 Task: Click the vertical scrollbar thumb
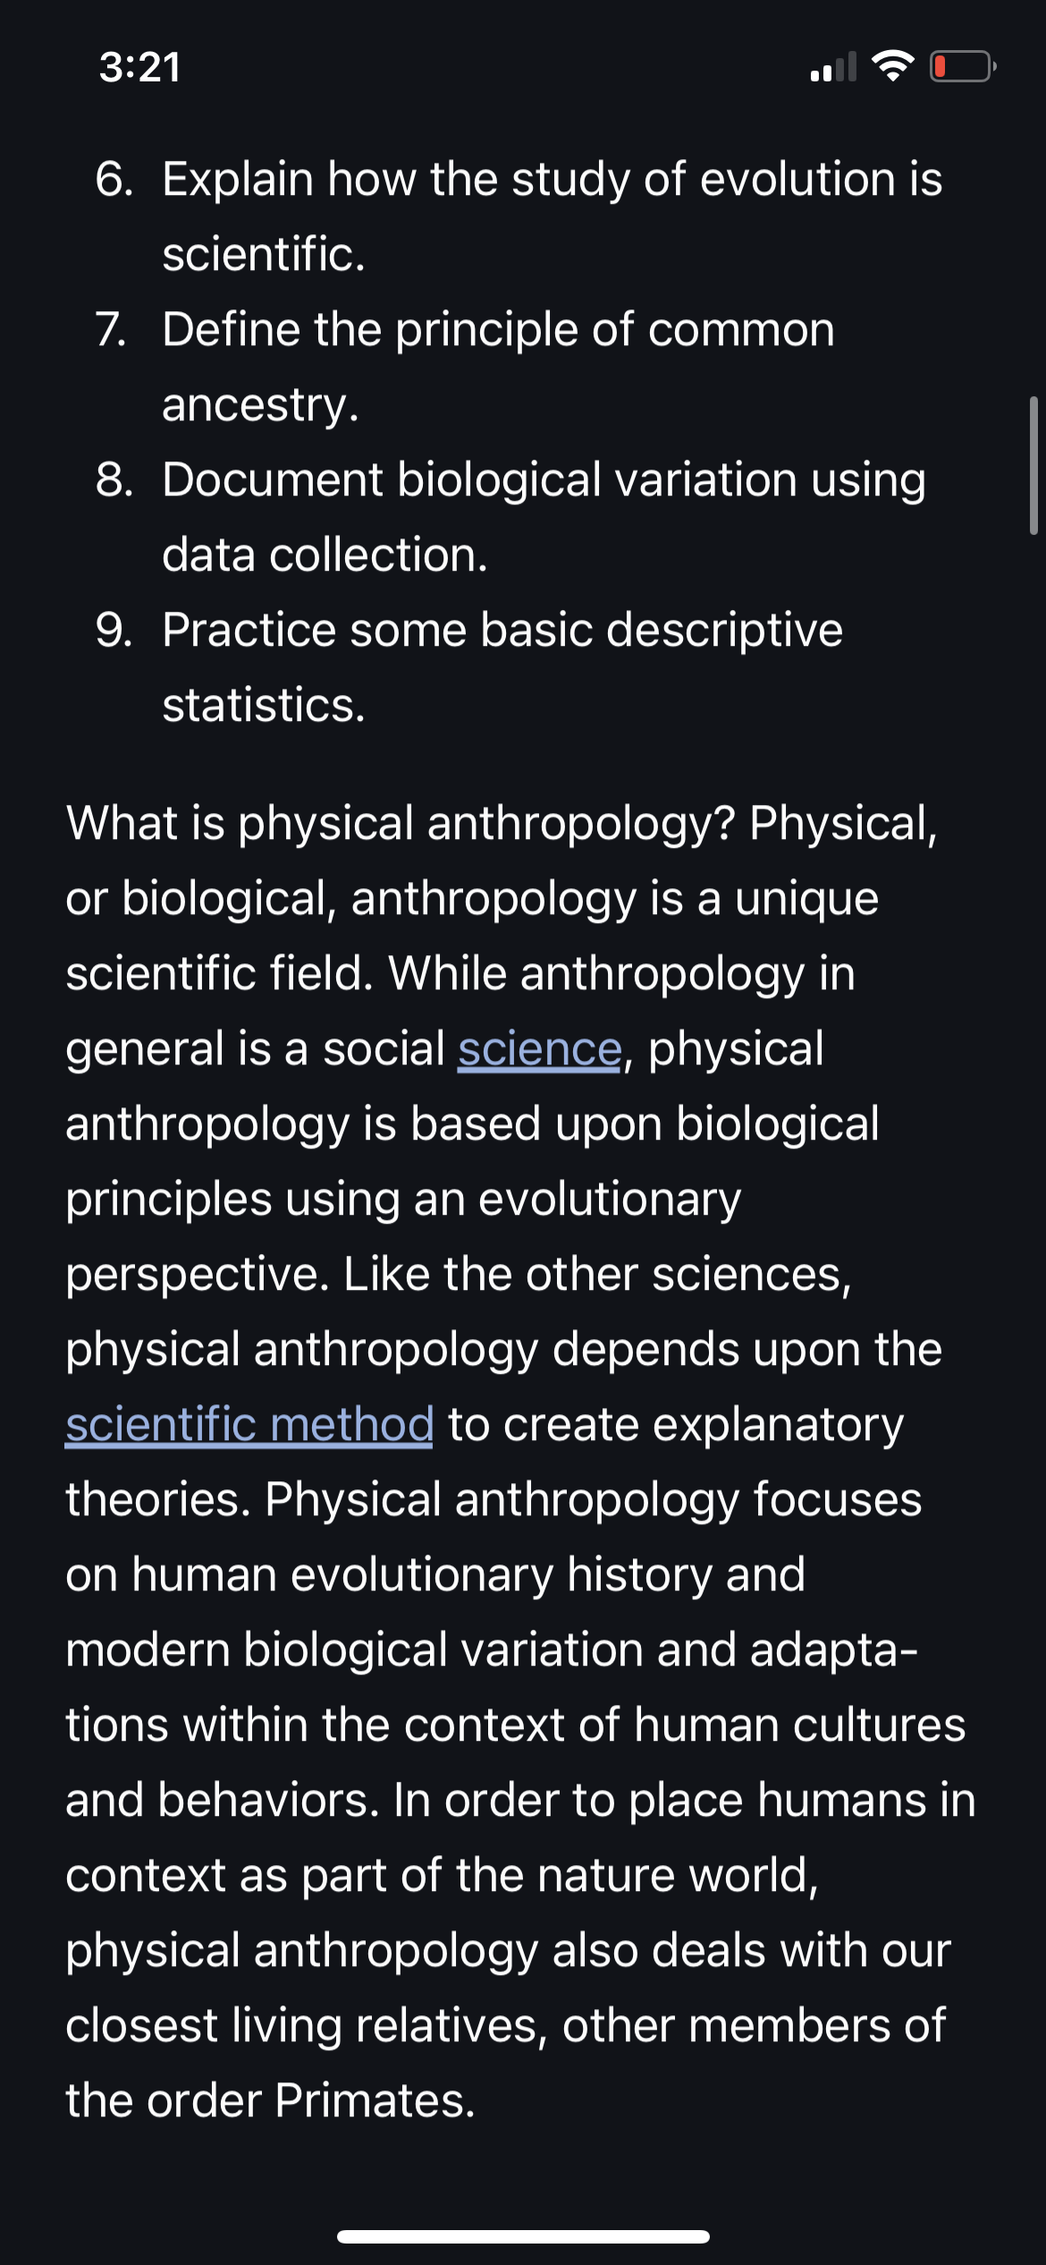1033,465
